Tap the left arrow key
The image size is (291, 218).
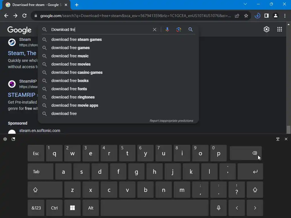point(237,208)
